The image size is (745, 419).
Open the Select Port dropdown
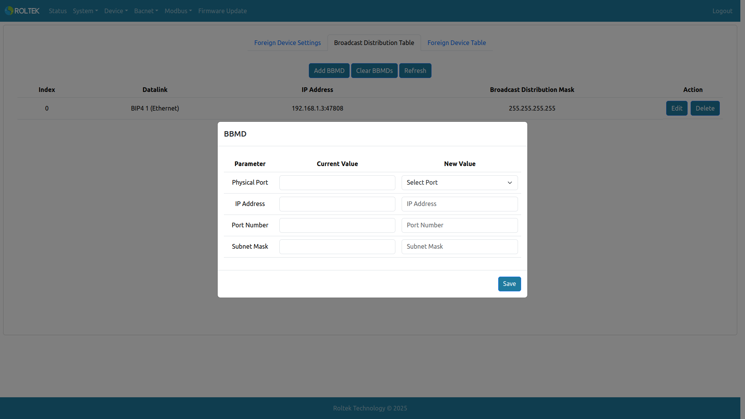pos(460,183)
